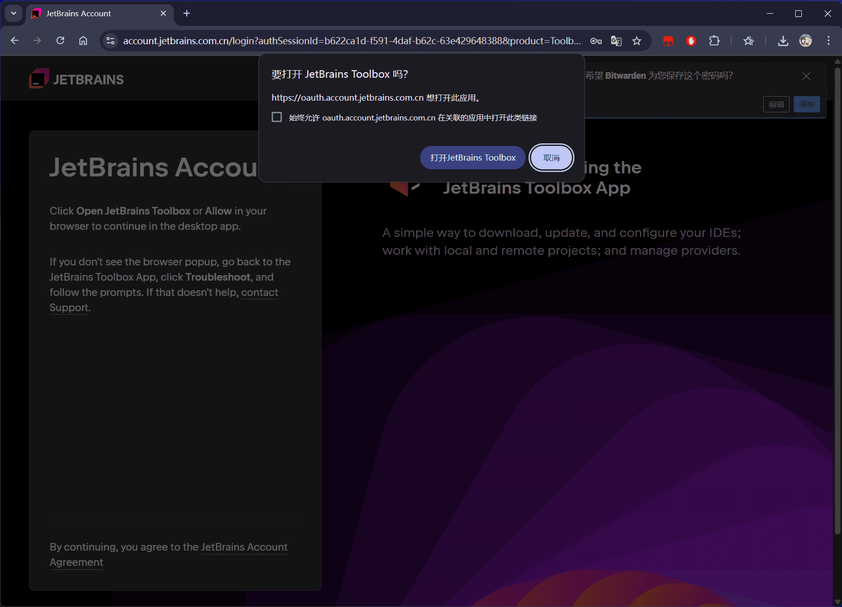
Task: Click the password manager key icon
Action: click(596, 41)
